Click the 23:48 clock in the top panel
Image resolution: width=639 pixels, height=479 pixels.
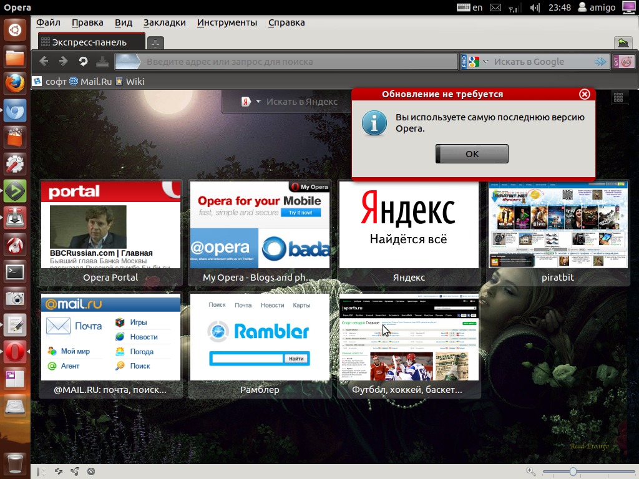560,7
